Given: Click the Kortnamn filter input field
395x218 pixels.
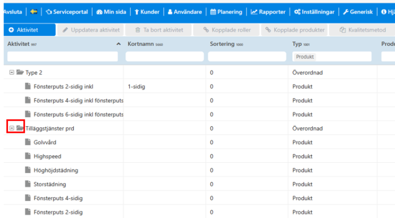Looking at the screenshot, I should [x=165, y=56].
